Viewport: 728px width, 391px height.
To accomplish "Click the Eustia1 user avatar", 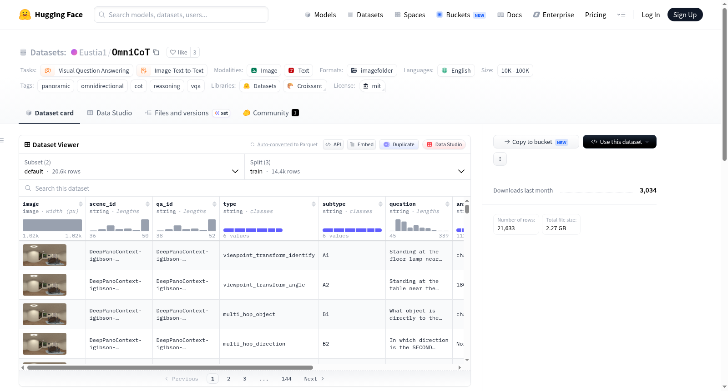I will click(74, 52).
